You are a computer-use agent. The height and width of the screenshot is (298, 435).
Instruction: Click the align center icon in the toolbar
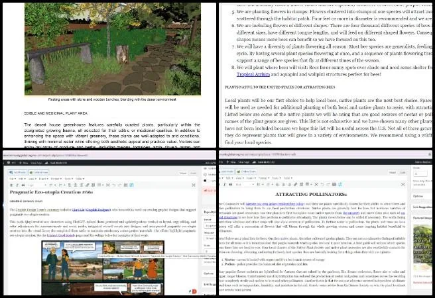tap(74, 185)
